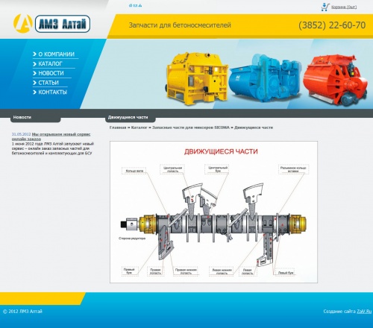Go to Каталог in breadcrumbs

(x=140, y=127)
